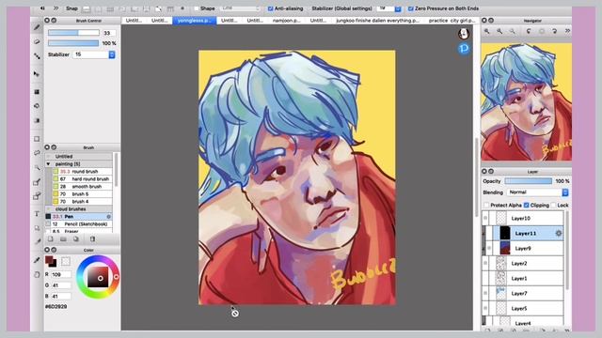Toggle visibility of Layer2

[485, 263]
